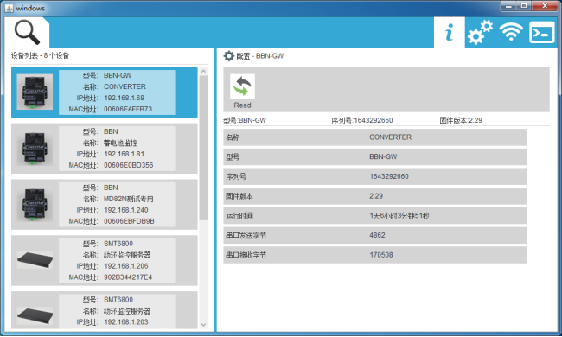Screen dimensions: 562x337
Task: Click the Read label under arrows
Action: coord(242,105)
